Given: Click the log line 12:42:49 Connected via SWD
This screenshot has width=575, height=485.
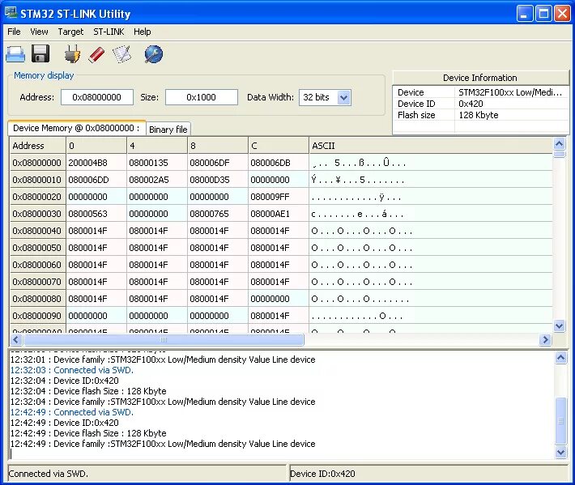Looking at the screenshot, I should tap(72, 412).
